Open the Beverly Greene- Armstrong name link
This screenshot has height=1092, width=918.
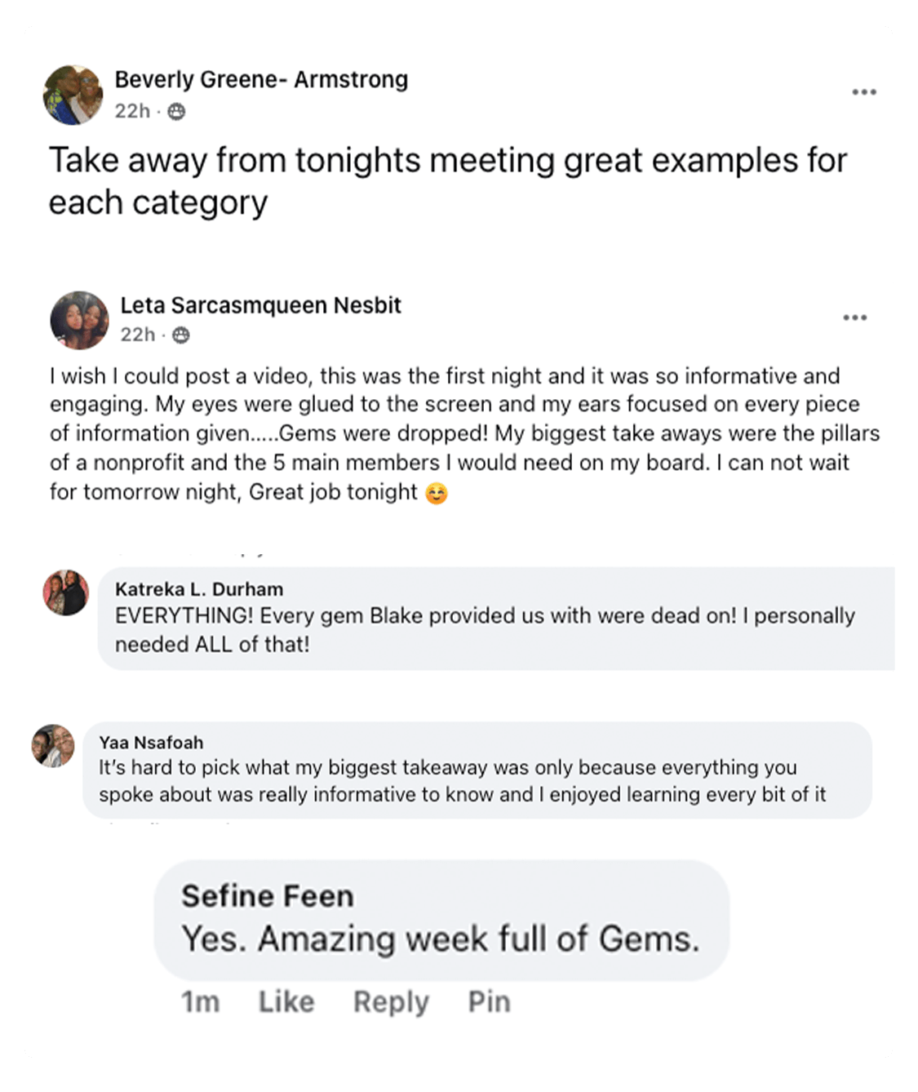(261, 80)
